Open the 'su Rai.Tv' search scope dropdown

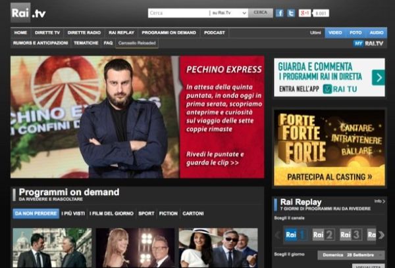[x=228, y=13]
